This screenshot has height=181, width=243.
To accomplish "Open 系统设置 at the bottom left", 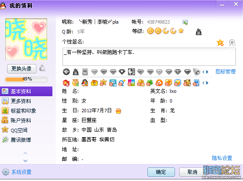I will point(17,172).
